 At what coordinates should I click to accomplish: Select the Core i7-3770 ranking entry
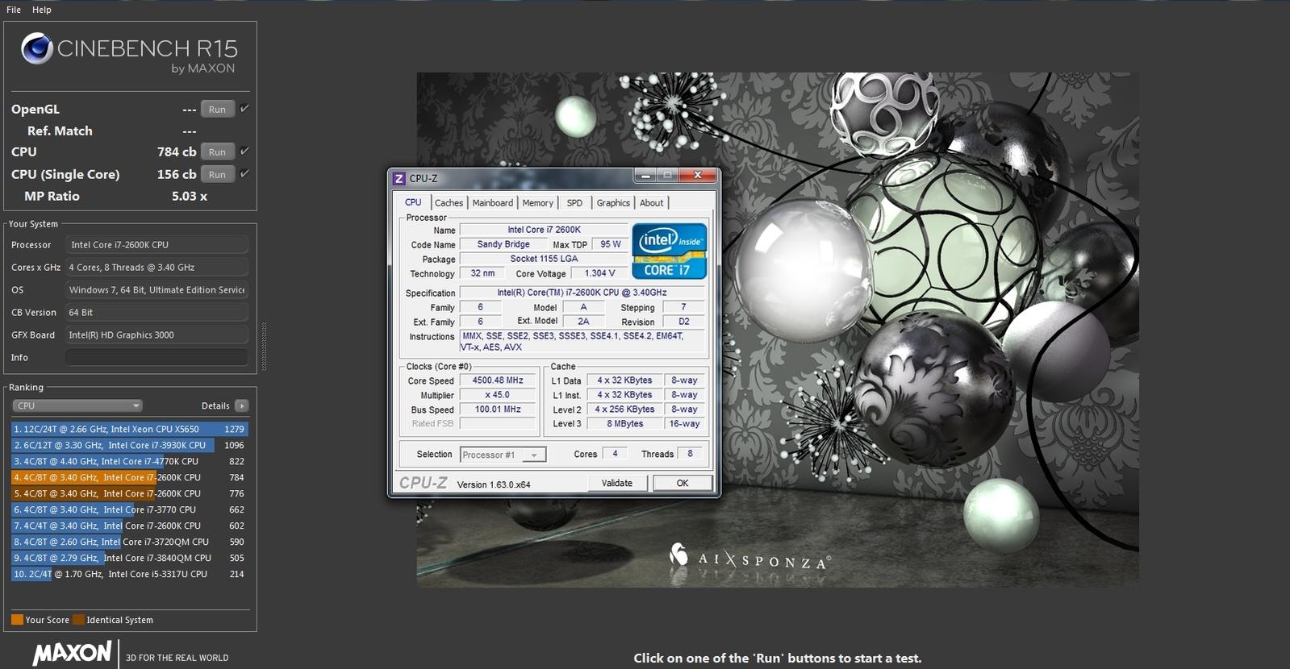coord(129,509)
